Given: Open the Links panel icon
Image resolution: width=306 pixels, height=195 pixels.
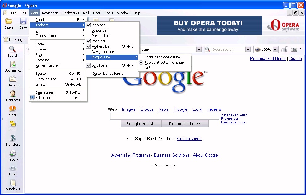Looking at the screenshot, I should tap(13, 168).
